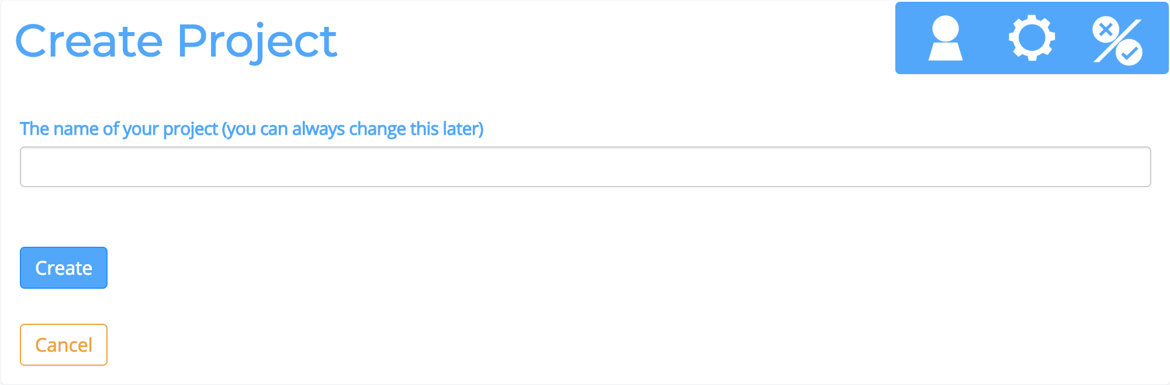Click the white cogwheel icon
The width and height of the screenshot is (1170, 385).
coord(1031,38)
